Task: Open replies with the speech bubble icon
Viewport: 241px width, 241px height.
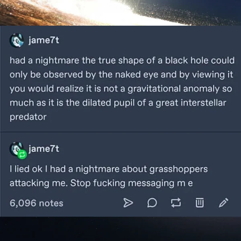Action: 152,203
